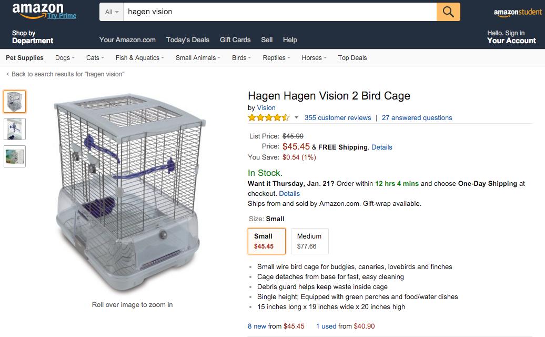Click the orange search magnifier button
The width and height of the screenshot is (545, 337).
pos(448,12)
